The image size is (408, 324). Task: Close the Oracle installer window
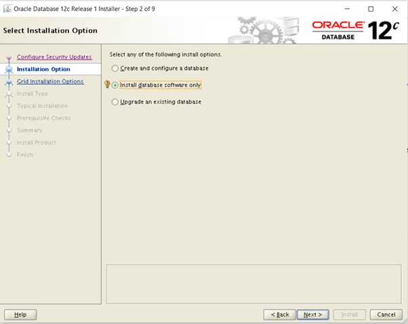pyautogui.click(x=394, y=9)
